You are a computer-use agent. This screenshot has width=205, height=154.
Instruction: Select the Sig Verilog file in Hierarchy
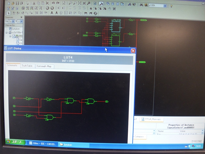pyautogui.click(x=19, y=40)
